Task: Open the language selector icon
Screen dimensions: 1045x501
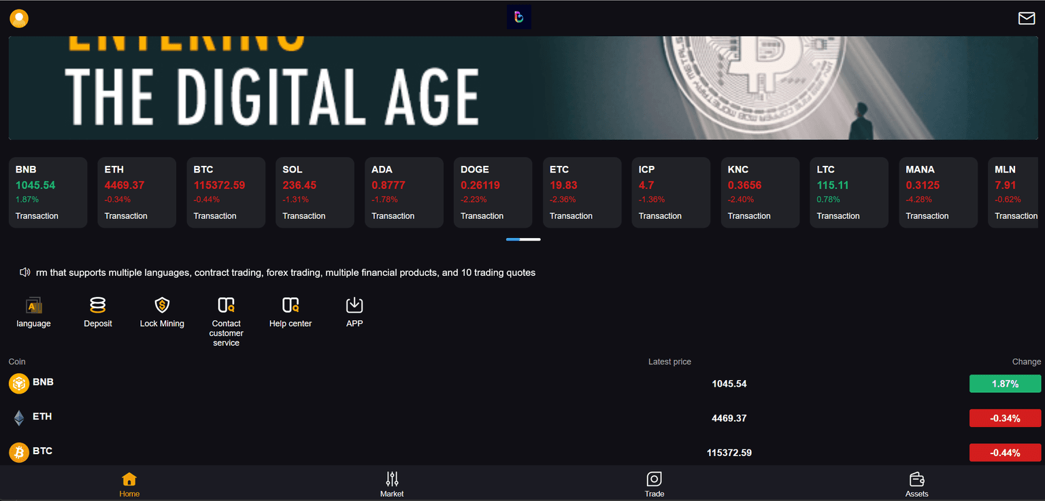Action: pyautogui.click(x=33, y=305)
